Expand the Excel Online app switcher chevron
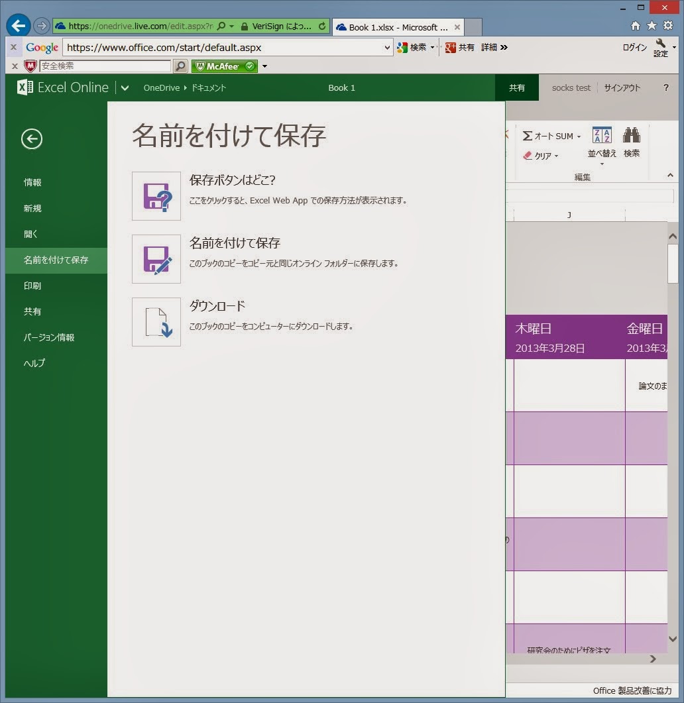Image resolution: width=684 pixels, height=703 pixels. point(125,88)
